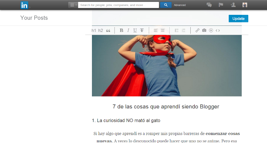The height and width of the screenshot is (143, 267).
Task: Apply h2 heading style
Action: coord(100,30)
